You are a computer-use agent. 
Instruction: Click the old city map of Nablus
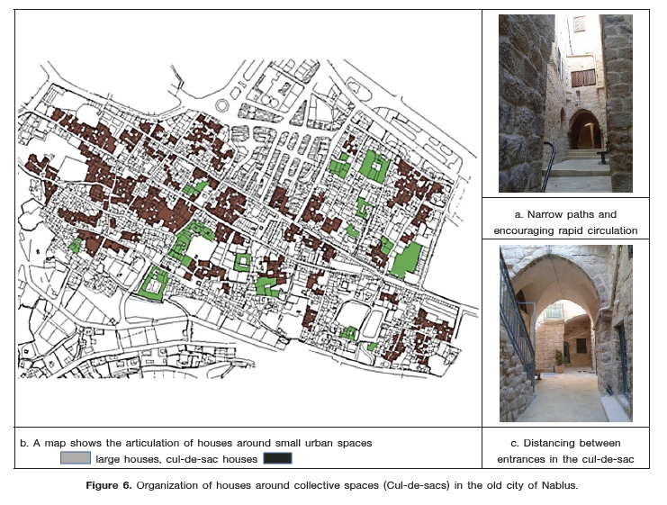[x=248, y=216]
